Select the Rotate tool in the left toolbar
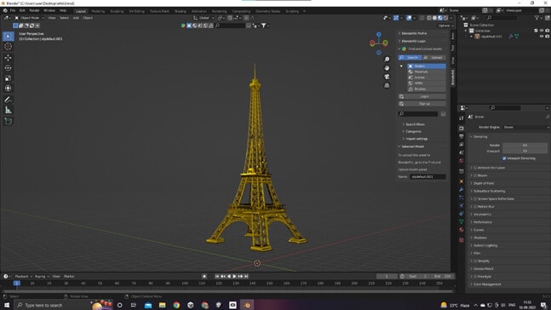 coord(8,68)
